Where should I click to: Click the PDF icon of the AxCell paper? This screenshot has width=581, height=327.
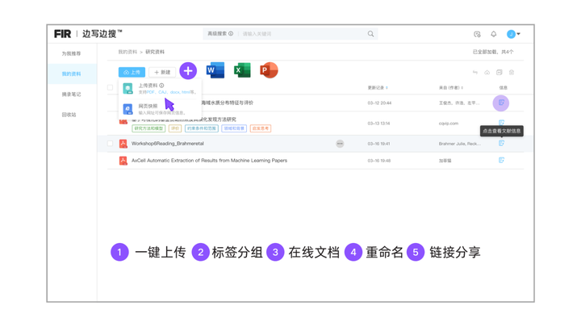click(123, 161)
